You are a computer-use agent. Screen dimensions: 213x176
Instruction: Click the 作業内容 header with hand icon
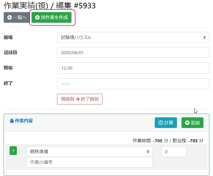pyautogui.click(x=21, y=121)
